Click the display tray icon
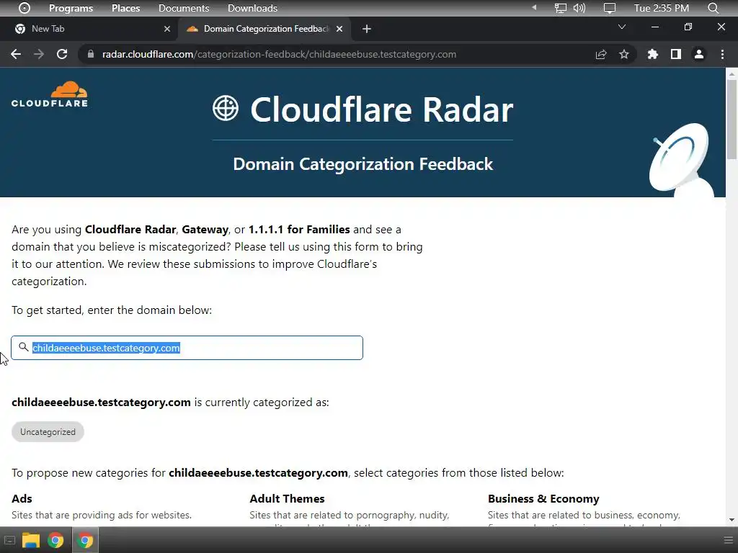The width and height of the screenshot is (738, 553). point(610,8)
